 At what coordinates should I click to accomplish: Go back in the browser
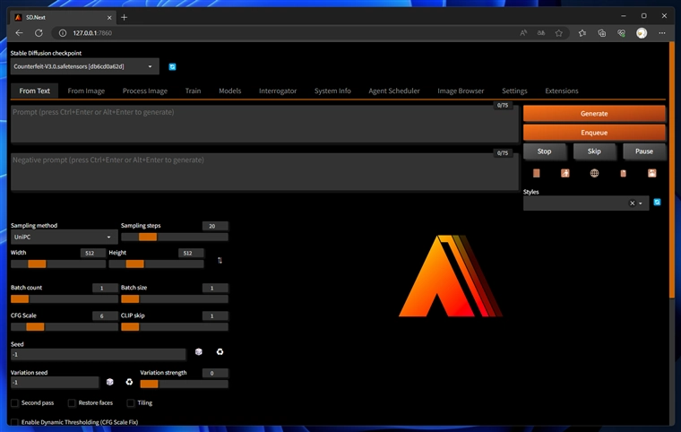(19, 33)
